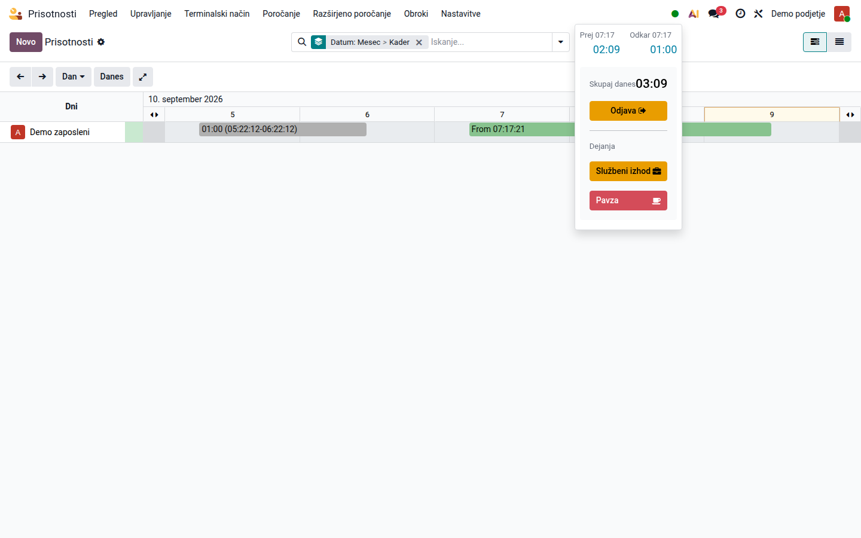Open the Prisotnosti settings gear
Screen dimensions: 861x538
coord(101,42)
